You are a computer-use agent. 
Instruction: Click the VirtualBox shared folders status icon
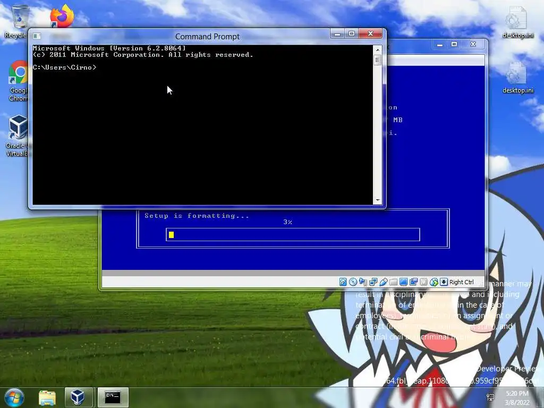(x=393, y=282)
